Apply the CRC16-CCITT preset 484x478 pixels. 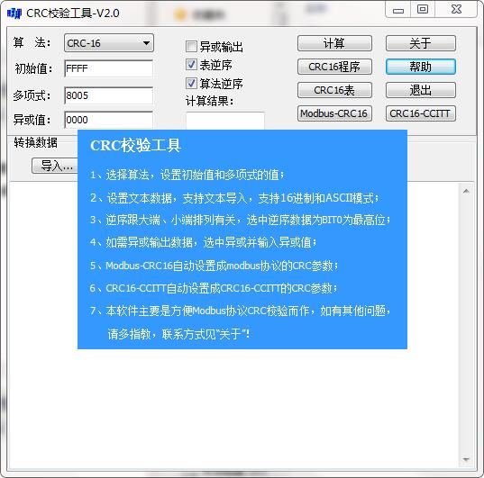(x=421, y=113)
